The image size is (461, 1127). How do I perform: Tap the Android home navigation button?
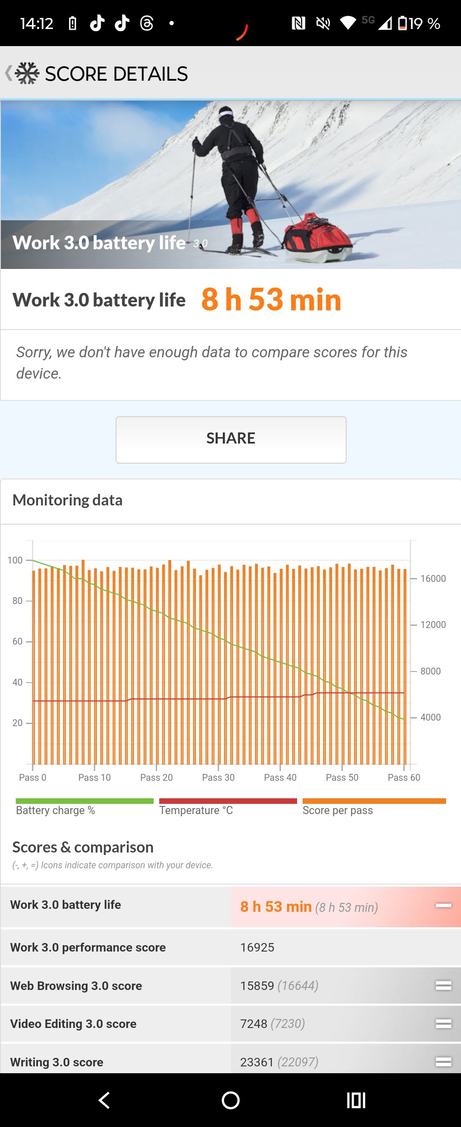[x=230, y=1100]
